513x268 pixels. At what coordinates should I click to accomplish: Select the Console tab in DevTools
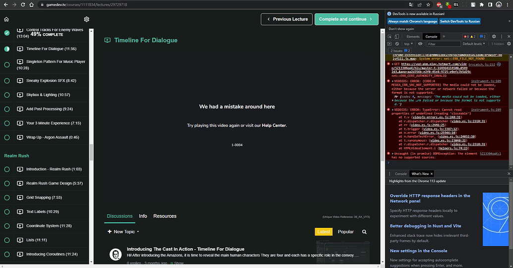click(431, 37)
